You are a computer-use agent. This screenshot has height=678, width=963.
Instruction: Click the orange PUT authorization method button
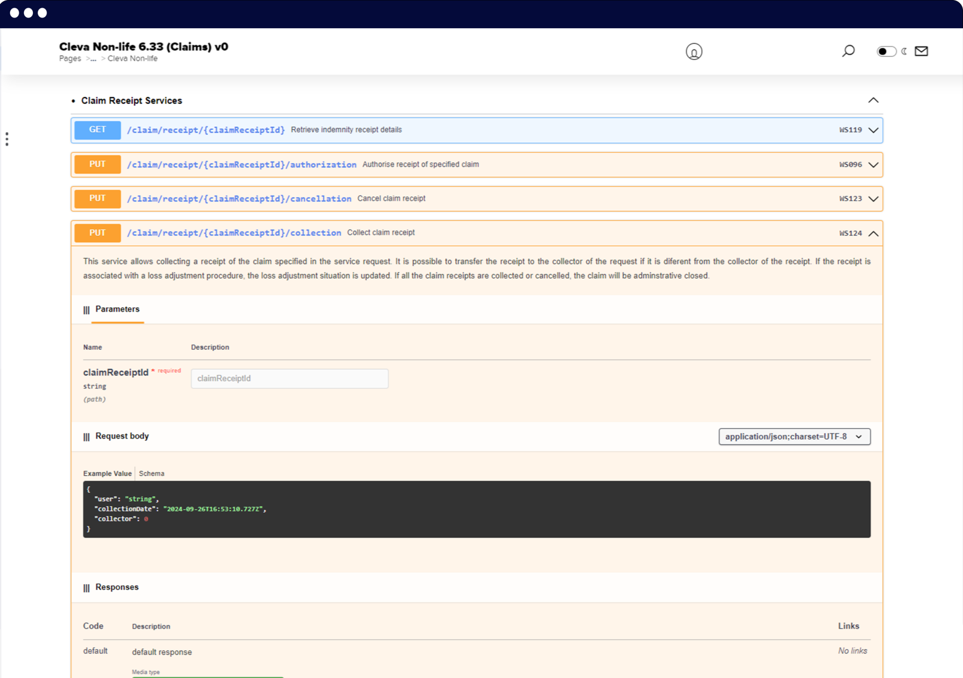click(97, 164)
